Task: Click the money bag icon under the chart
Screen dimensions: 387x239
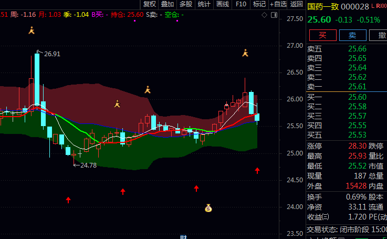Action: tap(208, 208)
